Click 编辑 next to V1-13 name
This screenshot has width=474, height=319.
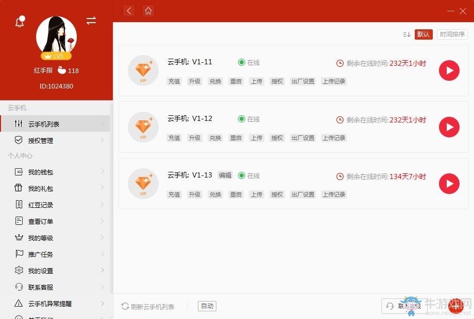point(225,175)
